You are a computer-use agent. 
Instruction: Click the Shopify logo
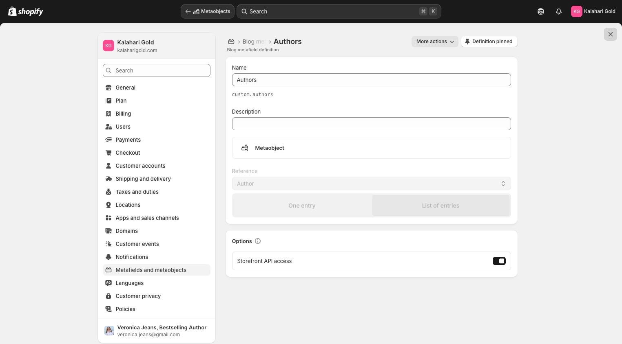pyautogui.click(x=26, y=11)
